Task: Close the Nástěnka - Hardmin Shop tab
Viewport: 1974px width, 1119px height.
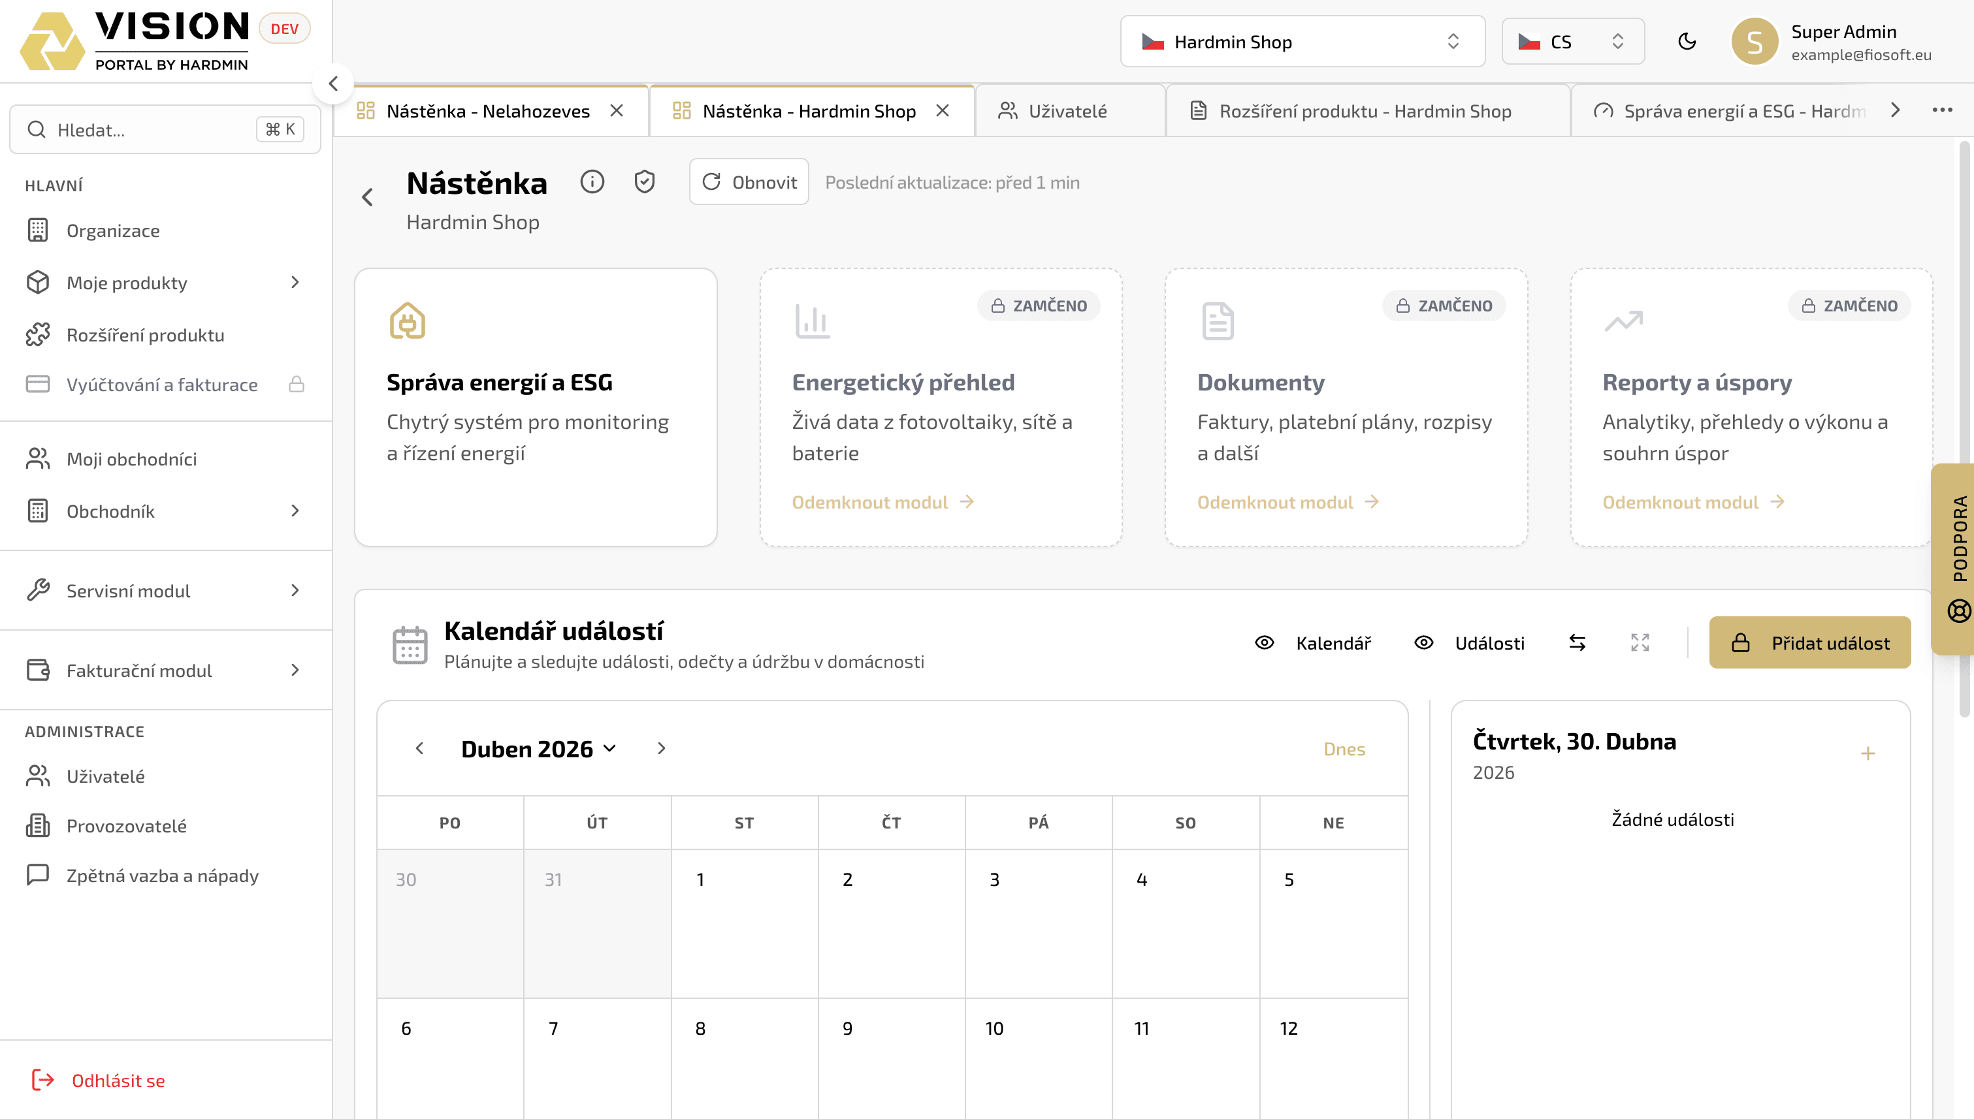Action: pyautogui.click(x=943, y=111)
